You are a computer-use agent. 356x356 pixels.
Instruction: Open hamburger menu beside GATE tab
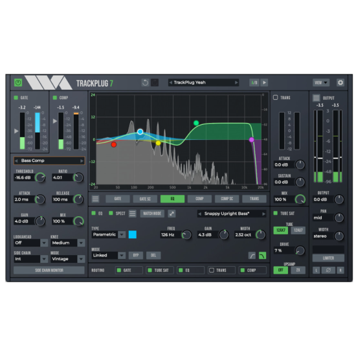[x=95, y=199]
